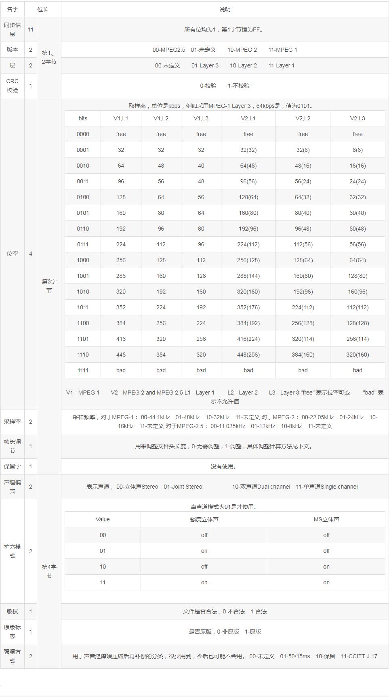The width and height of the screenshot is (389, 699).
Task: Click the 名字 column header cell
Action: [x=12, y=9]
